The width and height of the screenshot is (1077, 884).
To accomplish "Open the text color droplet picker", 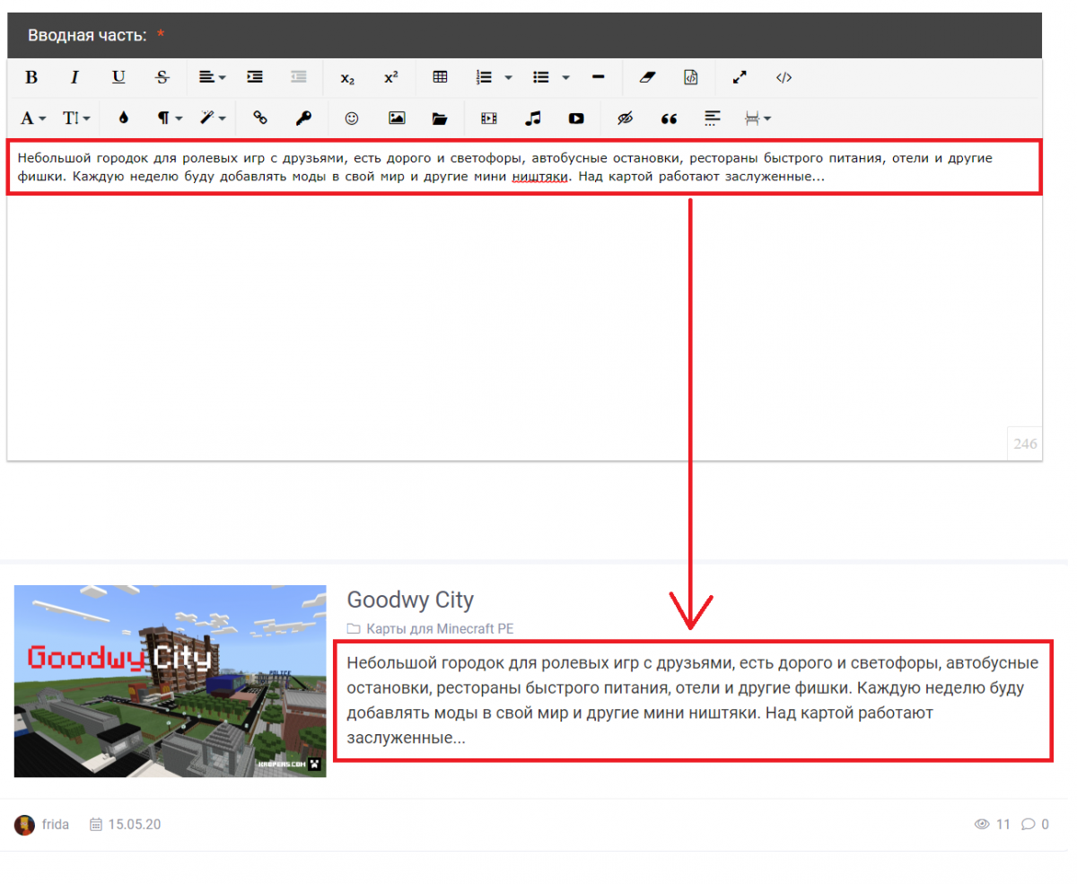I will tap(124, 118).
